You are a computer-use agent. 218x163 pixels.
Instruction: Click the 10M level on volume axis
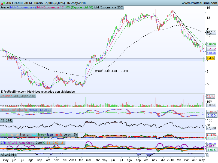tap(209, 102)
